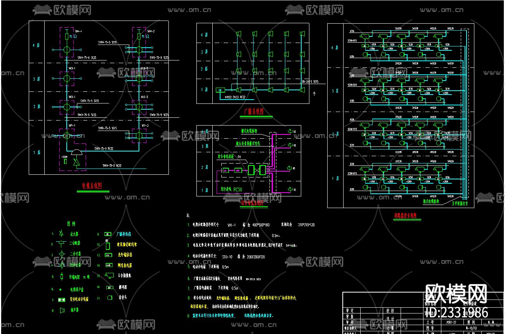
Task: Click the HUB network hub legend symbol
Action: click(108, 266)
